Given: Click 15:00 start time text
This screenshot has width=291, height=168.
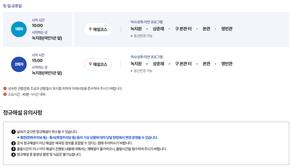Looking at the screenshot, I should 37,60.
